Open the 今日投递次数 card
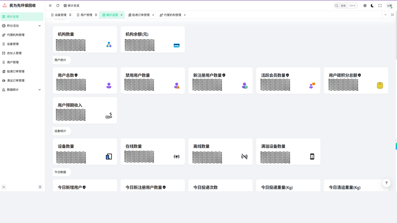 [220, 186]
